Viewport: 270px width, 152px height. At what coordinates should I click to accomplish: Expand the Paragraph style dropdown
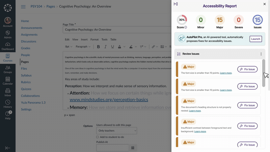[83, 47]
